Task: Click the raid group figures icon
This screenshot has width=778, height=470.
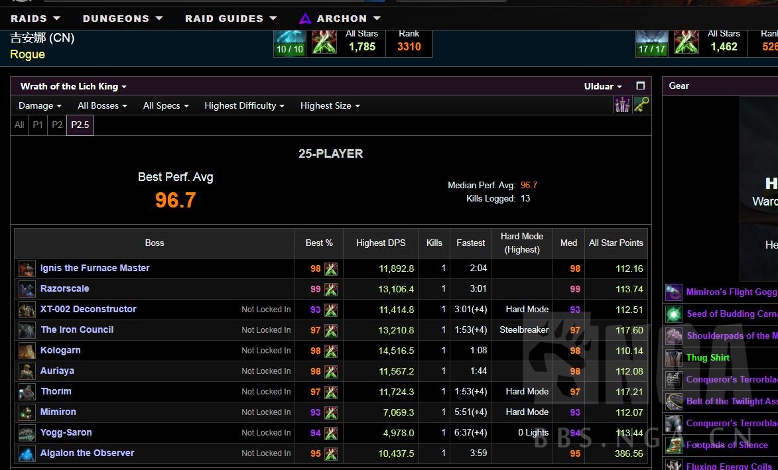Action: coord(622,105)
